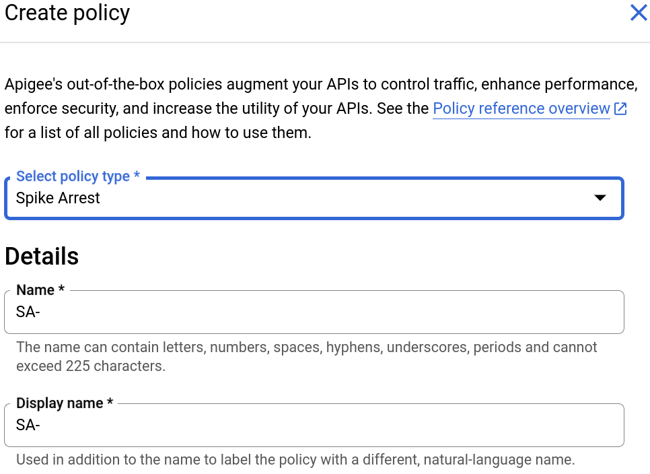Click the external link icon beside Policy reference overview
The height and width of the screenshot is (474, 650).
[x=620, y=108]
